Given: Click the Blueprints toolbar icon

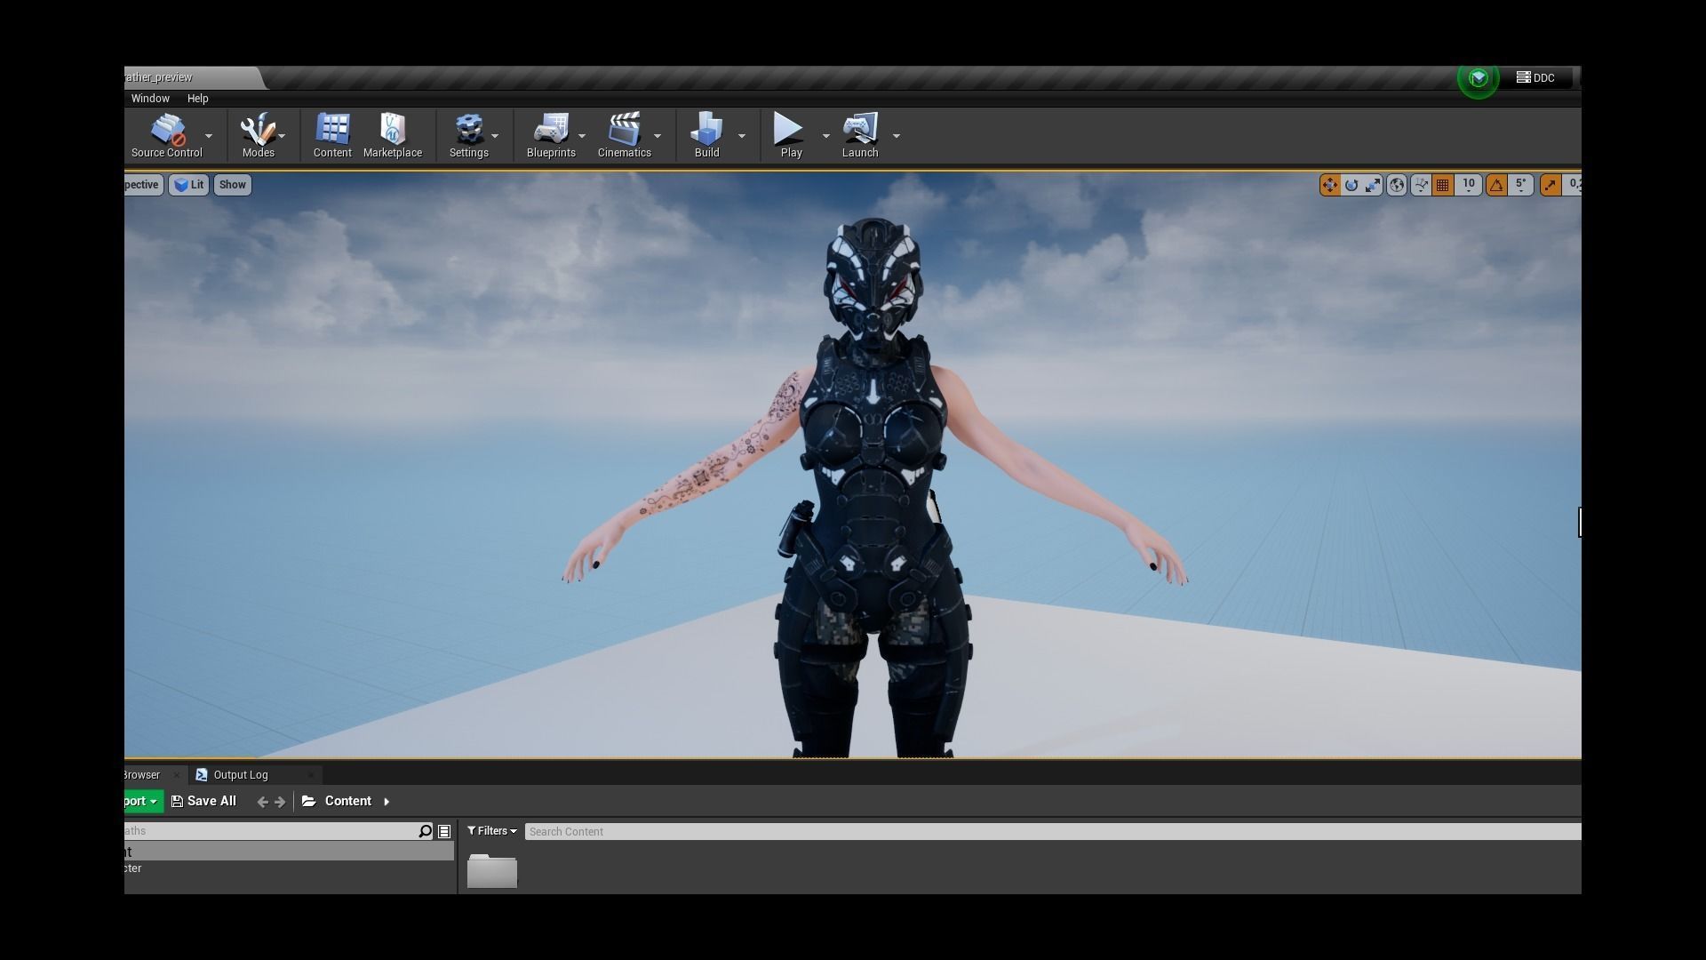Looking at the screenshot, I should click(x=550, y=135).
